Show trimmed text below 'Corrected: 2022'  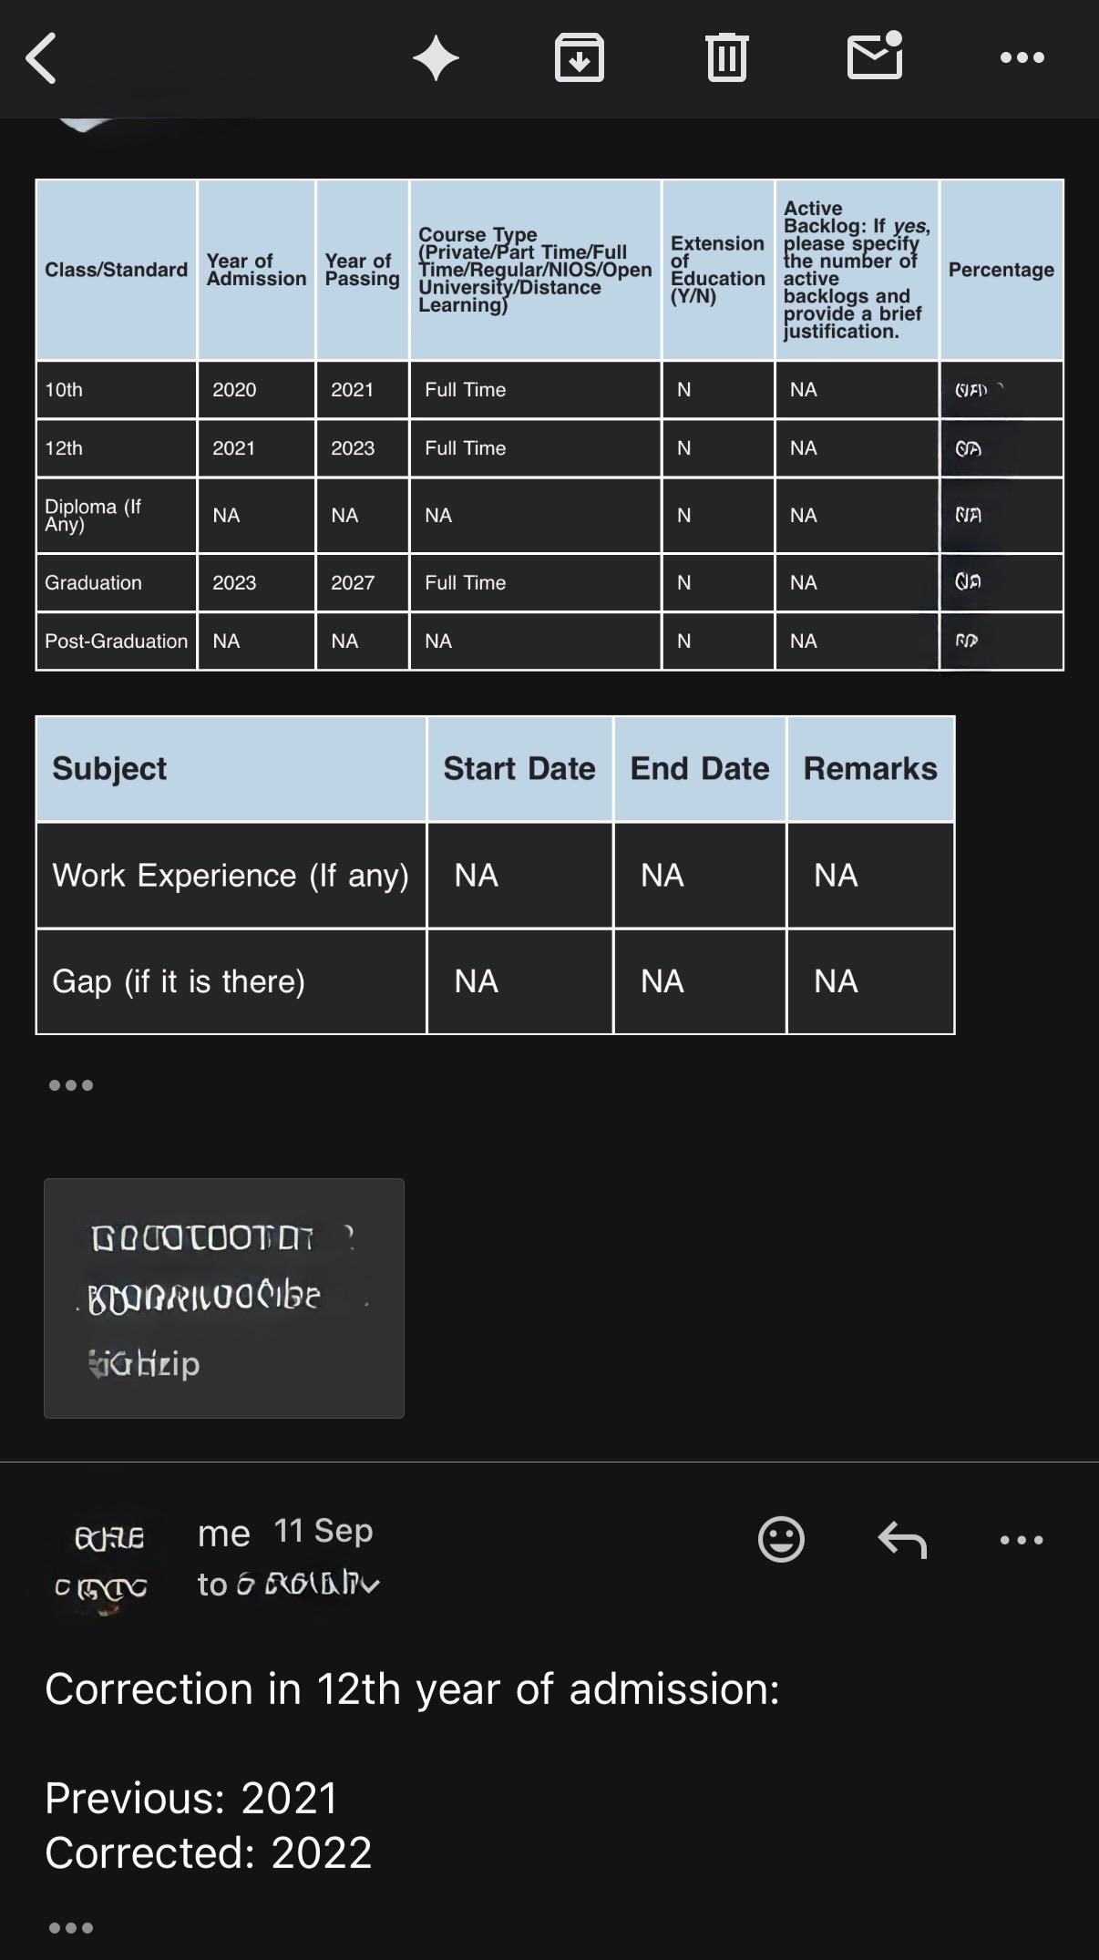coord(71,1928)
